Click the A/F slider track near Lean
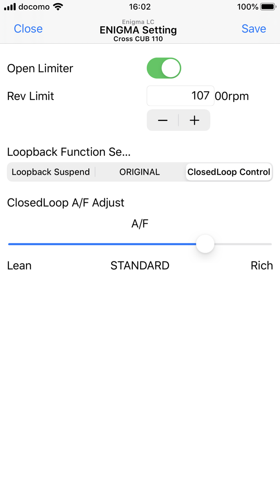The height and width of the screenshot is (498, 280). point(24,244)
